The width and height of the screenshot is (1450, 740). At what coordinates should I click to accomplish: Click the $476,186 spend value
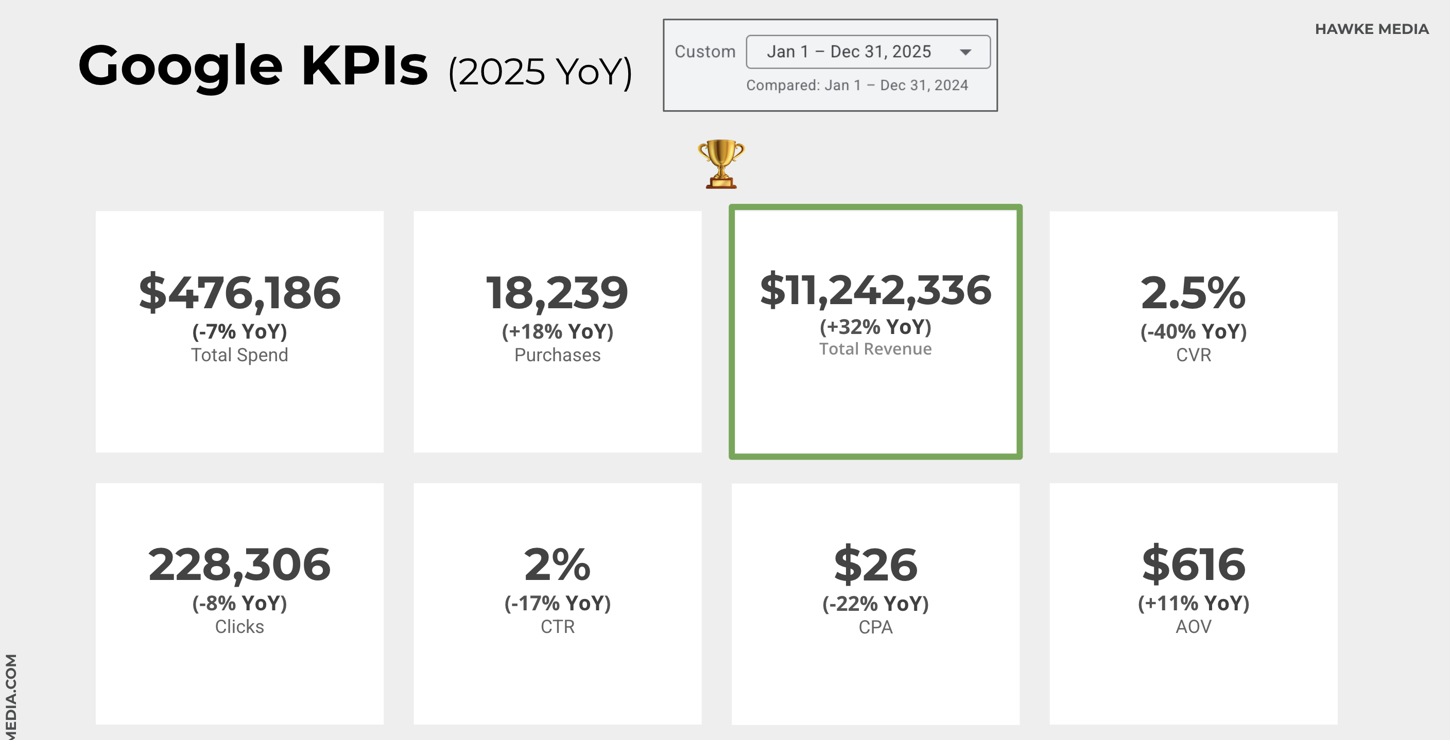point(239,293)
